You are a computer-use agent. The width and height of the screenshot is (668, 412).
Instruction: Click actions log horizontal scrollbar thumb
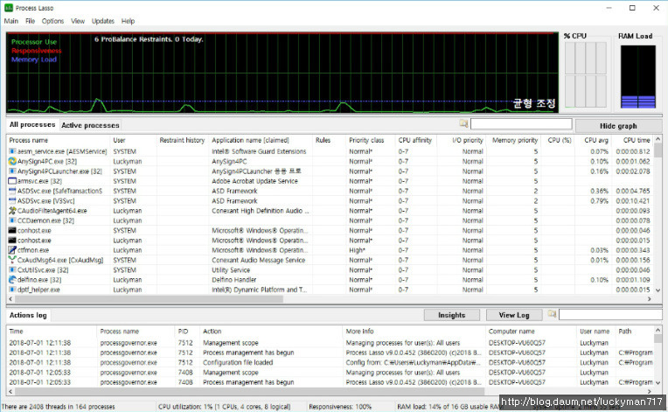tap(249, 391)
